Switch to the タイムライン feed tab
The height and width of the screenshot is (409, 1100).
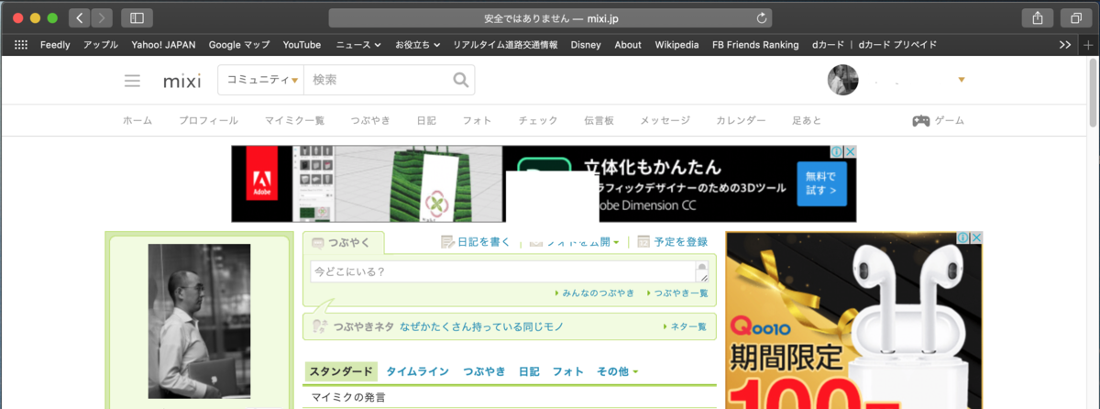[417, 371]
